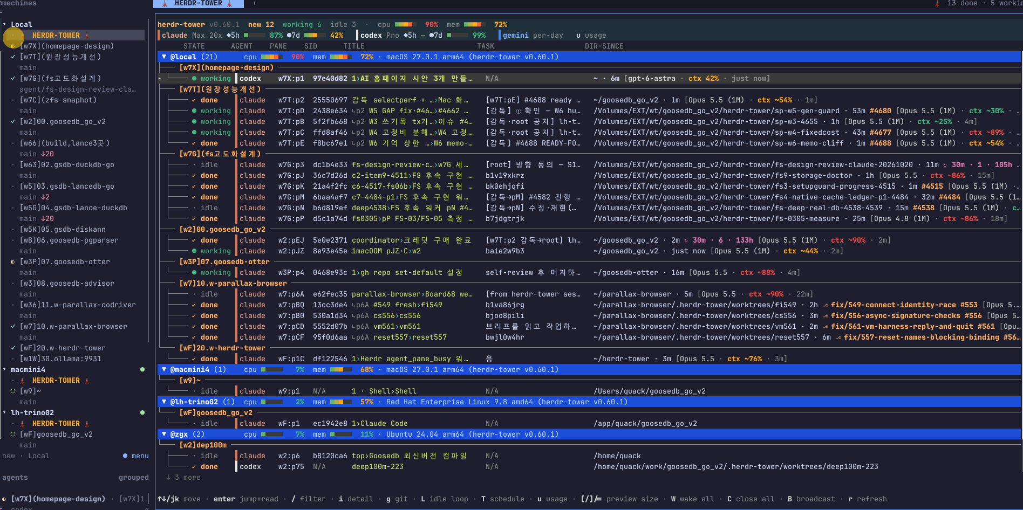Click the hollow circle icon beside [wF]goosedb_go_v2 in sidebar
The height and width of the screenshot is (510, 1023).
[13, 435]
